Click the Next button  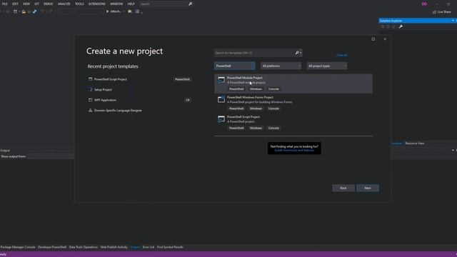pyautogui.click(x=368, y=188)
